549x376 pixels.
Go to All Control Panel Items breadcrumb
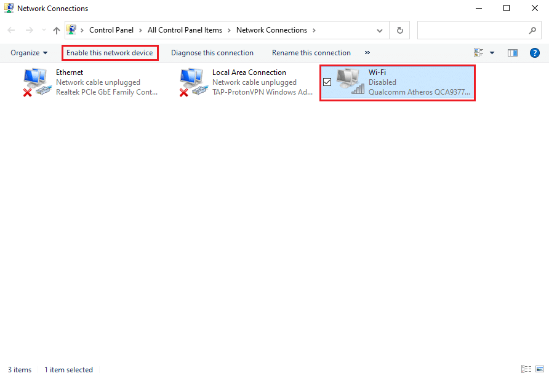pyautogui.click(x=185, y=30)
